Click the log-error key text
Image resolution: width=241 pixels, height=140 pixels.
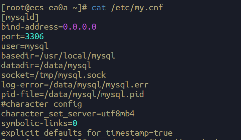22,84
